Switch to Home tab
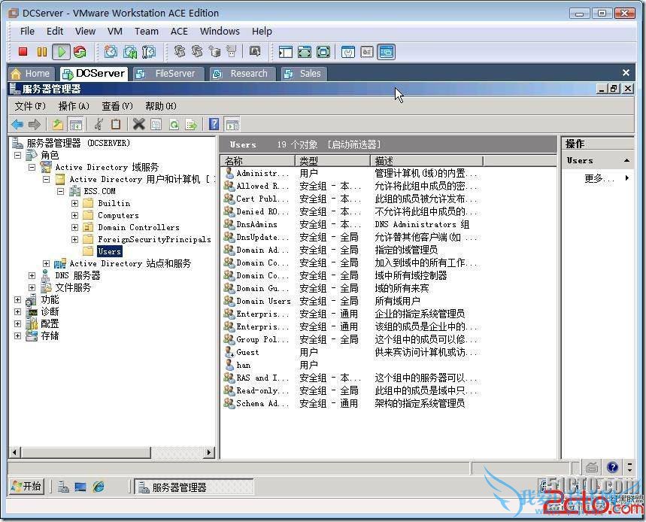Image resolution: width=646 pixels, height=522 pixels. coord(32,74)
